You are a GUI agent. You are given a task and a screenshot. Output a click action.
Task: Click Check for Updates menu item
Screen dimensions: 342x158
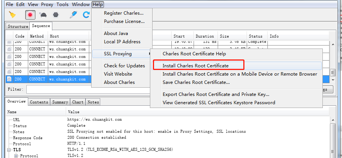pyautogui.click(x=124, y=66)
